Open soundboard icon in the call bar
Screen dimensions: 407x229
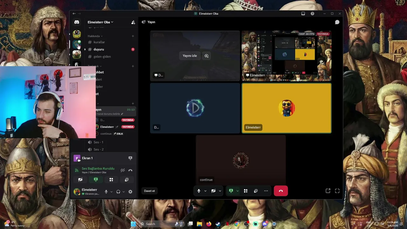coord(256,191)
